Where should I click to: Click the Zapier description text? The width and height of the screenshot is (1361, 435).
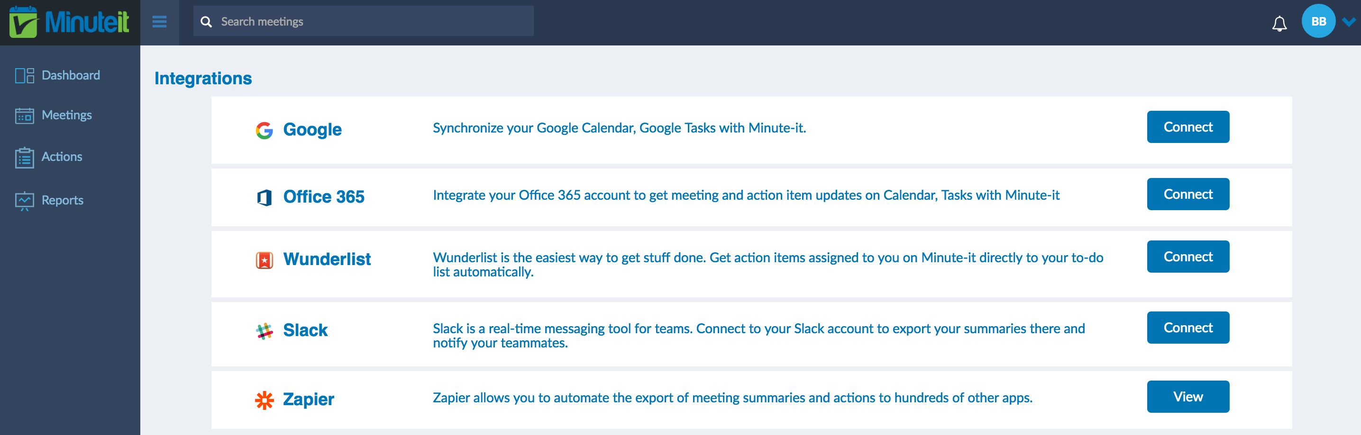732,398
